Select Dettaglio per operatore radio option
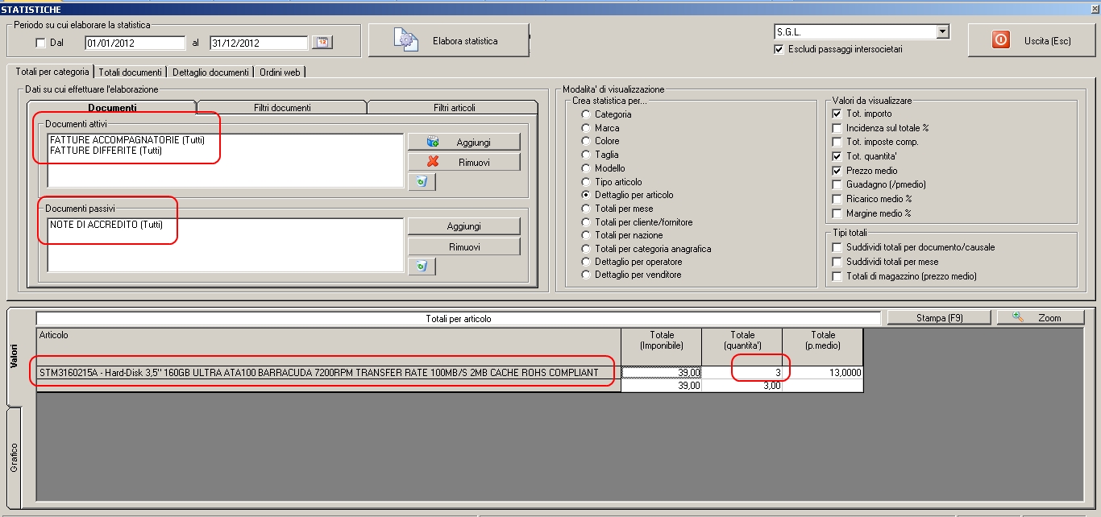 click(586, 262)
